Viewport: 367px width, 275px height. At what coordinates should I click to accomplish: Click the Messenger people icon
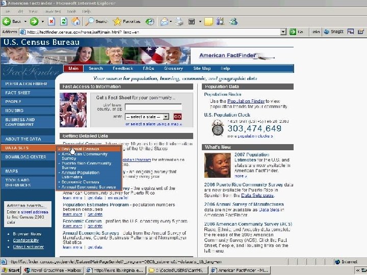[233, 21]
